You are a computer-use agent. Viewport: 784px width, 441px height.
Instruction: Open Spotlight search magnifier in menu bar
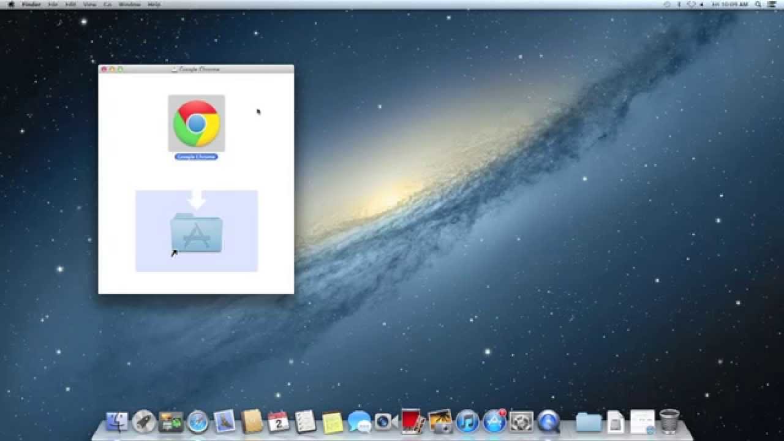click(758, 4)
